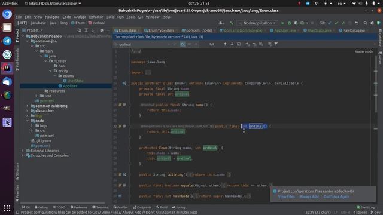Open Search Everywhere magnifier icon
The width and height of the screenshot is (383, 215).
pos(365,23)
